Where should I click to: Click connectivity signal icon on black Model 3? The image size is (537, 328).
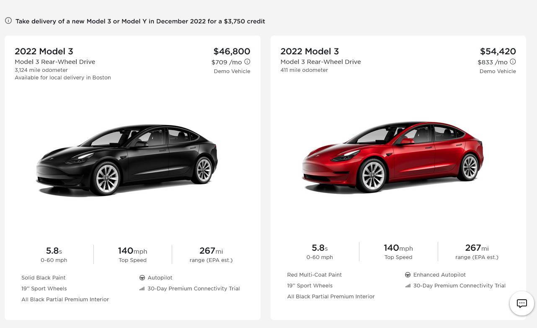pos(142,289)
